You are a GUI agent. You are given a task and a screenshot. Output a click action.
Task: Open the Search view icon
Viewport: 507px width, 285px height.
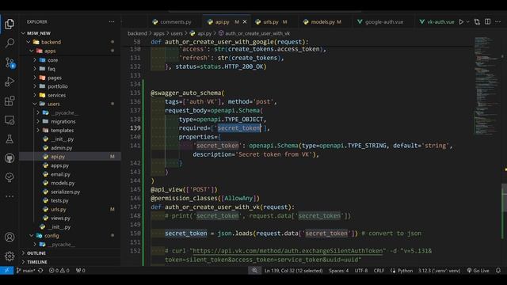[x=10, y=43]
